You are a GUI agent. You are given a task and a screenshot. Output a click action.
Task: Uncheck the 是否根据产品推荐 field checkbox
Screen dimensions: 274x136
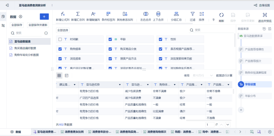160,49
